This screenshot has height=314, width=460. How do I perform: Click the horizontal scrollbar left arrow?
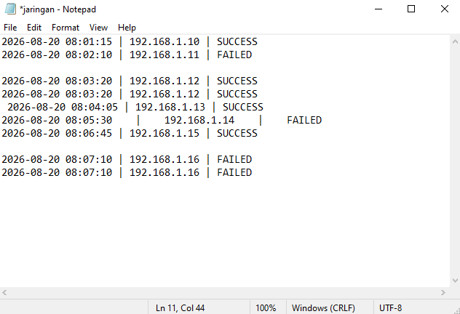point(4,292)
